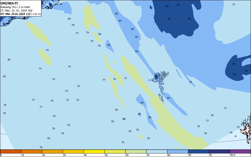Pick the 40–50 bright yellow legend swatch

pyautogui.click(x=94, y=151)
